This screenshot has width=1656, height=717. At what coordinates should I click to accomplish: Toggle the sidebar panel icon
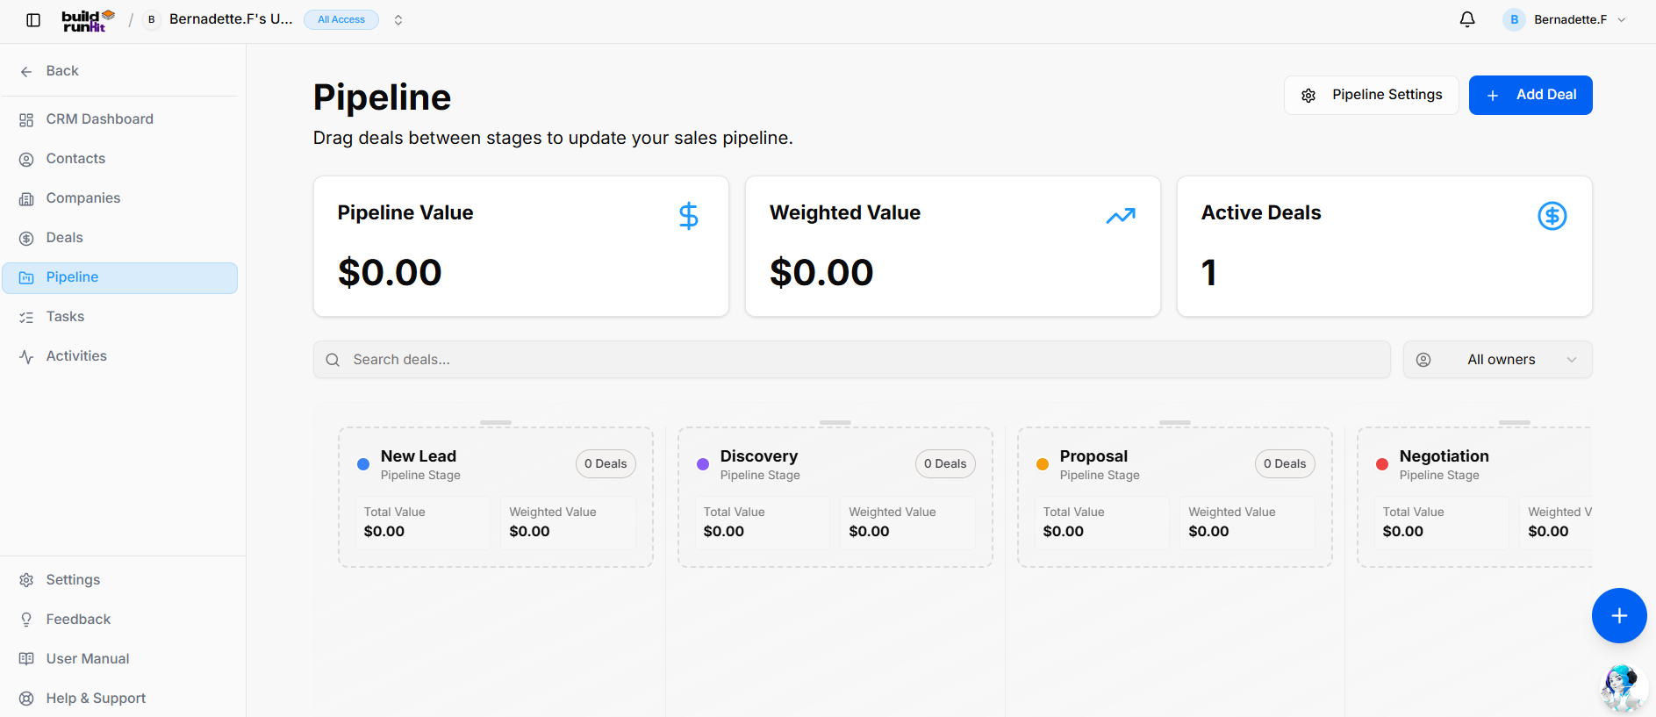click(x=33, y=20)
